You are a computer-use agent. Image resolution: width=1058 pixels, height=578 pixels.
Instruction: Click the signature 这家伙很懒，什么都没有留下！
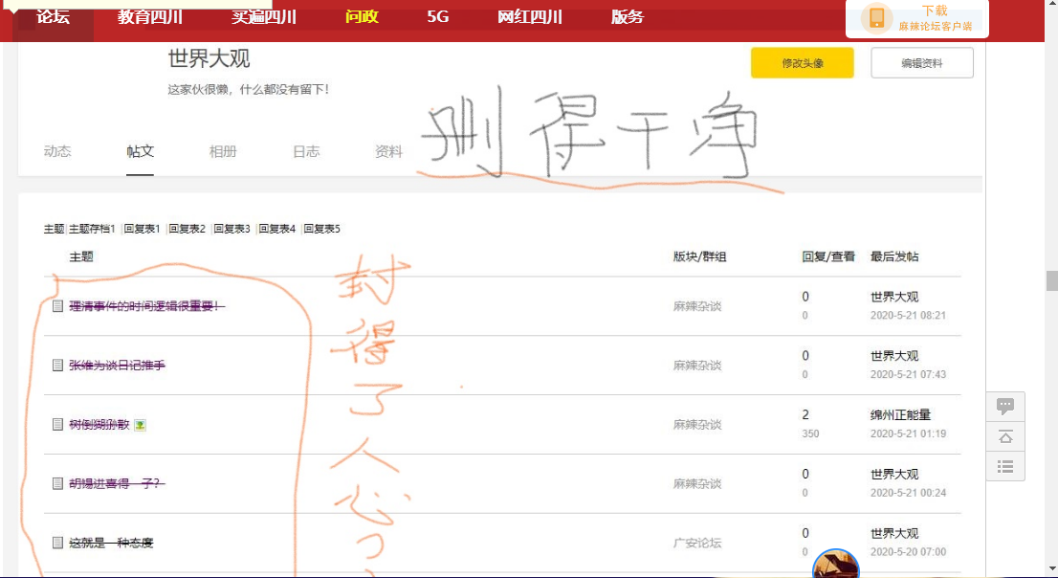[249, 89]
